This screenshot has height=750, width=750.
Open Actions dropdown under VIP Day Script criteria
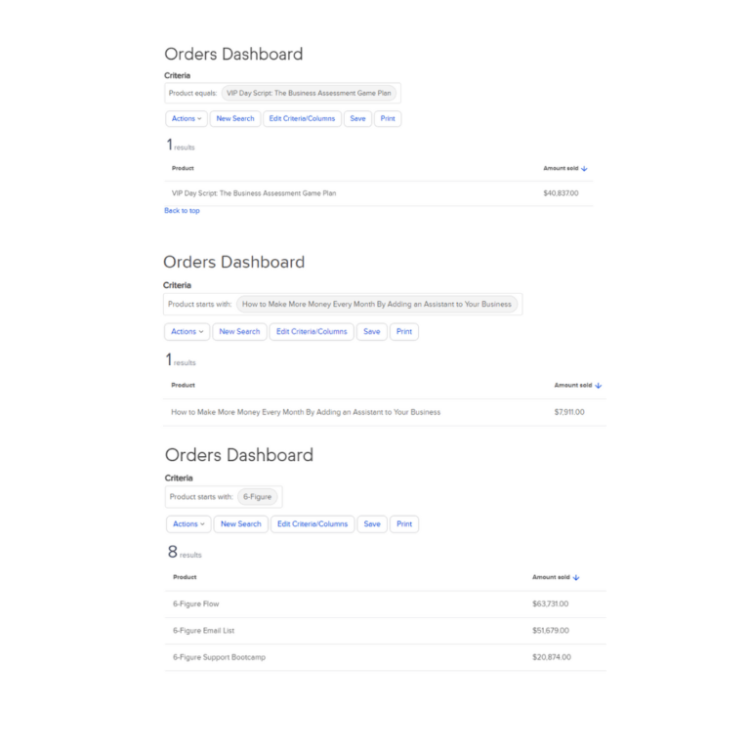187,119
